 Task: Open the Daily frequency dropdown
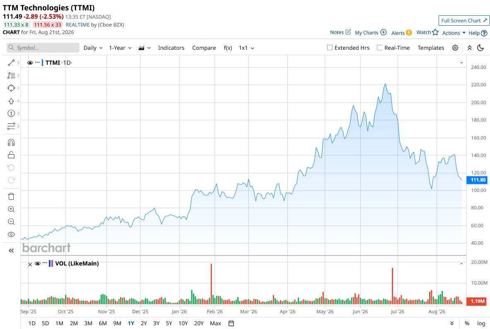[93, 48]
